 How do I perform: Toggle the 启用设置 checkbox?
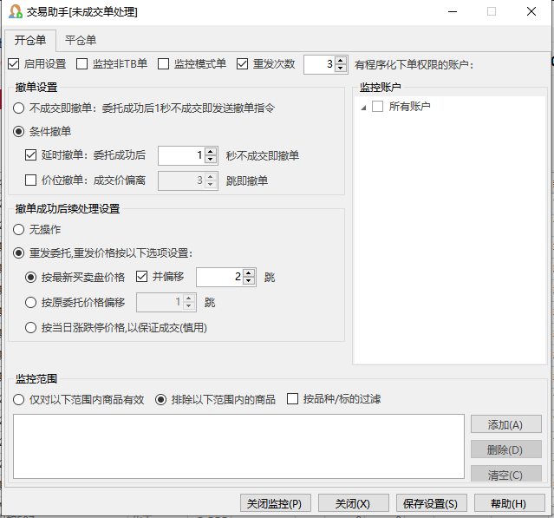[13, 64]
